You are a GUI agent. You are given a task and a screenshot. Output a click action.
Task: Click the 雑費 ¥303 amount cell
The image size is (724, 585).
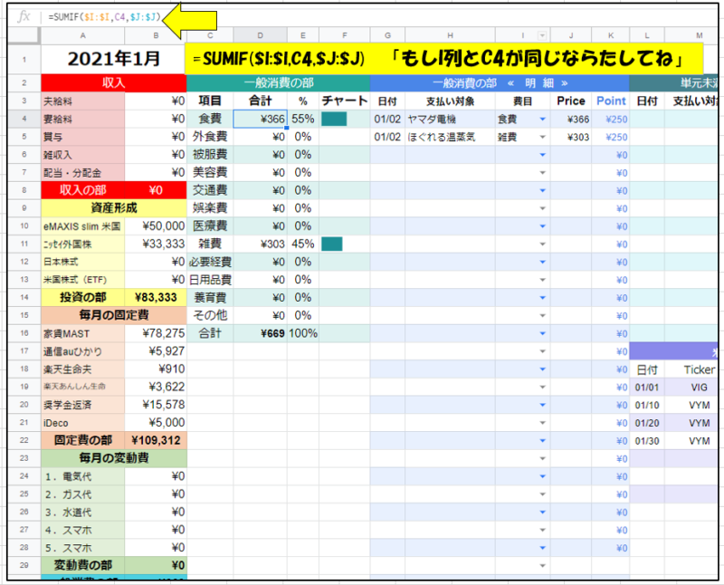pos(260,243)
